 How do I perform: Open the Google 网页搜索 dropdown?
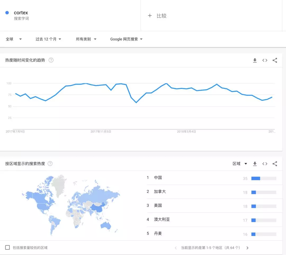tap(126, 39)
